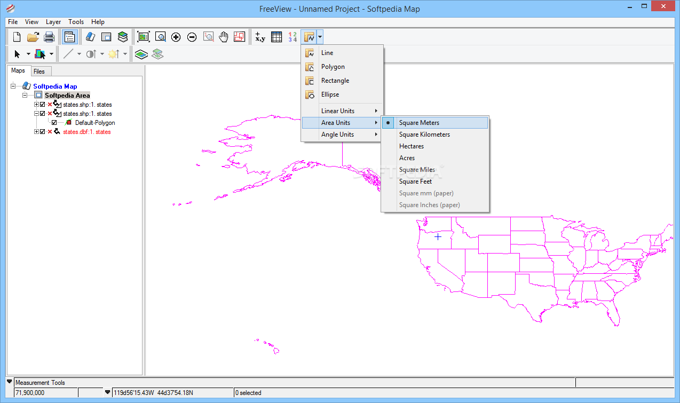The width and height of the screenshot is (680, 403).
Task: Choose Acres area unit
Action: [x=435, y=158]
